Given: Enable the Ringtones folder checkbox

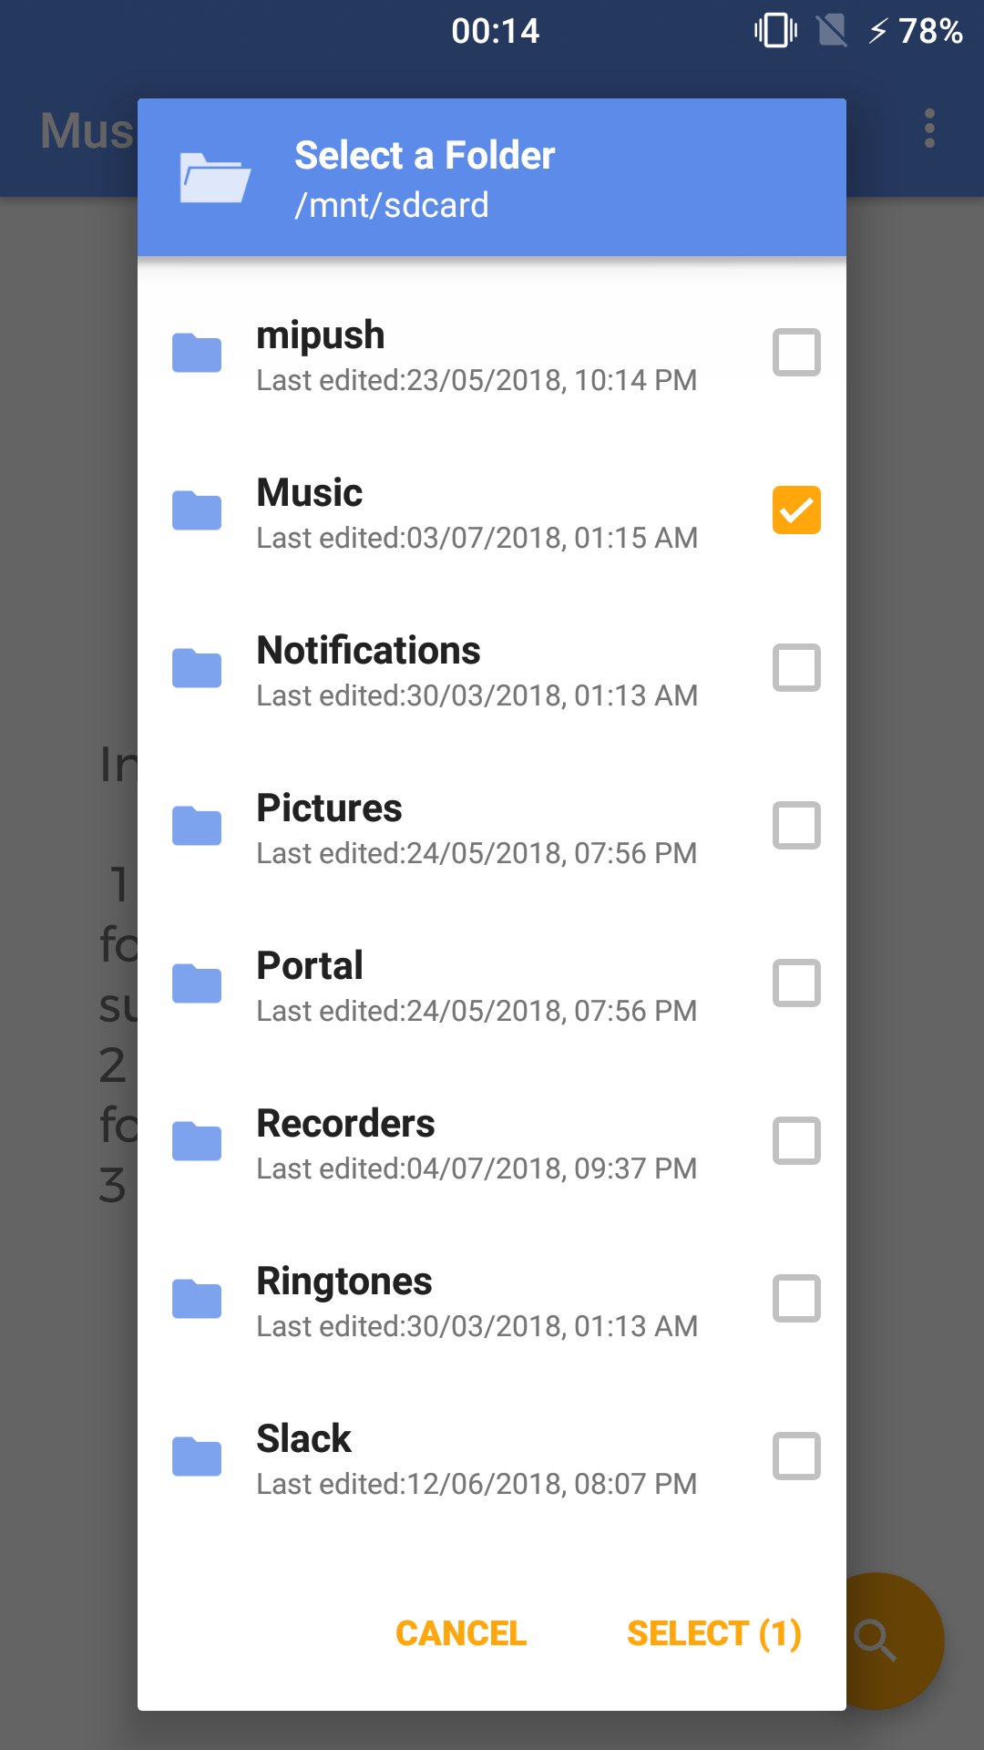Looking at the screenshot, I should coord(796,1298).
